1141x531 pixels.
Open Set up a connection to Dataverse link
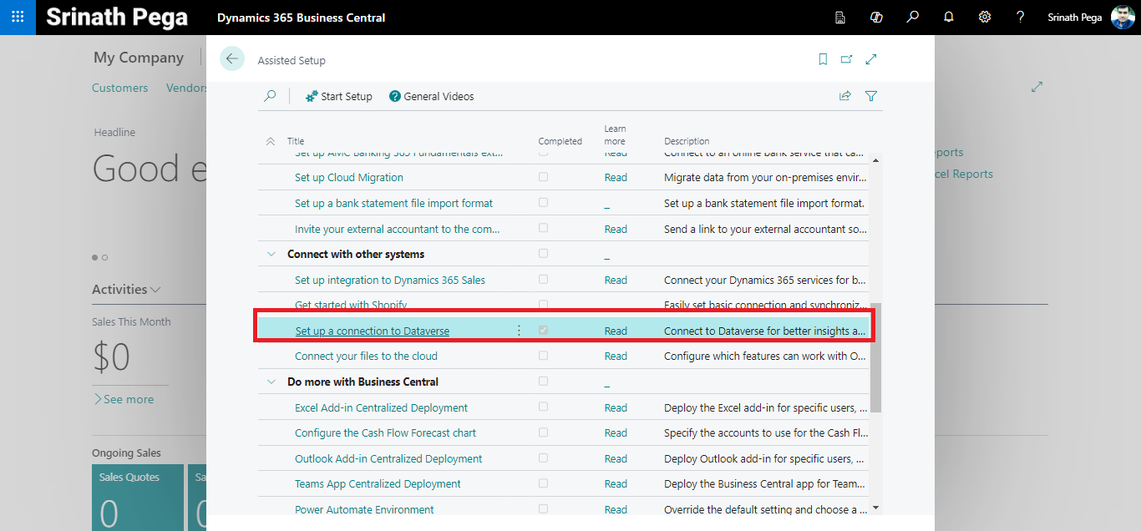coord(372,331)
